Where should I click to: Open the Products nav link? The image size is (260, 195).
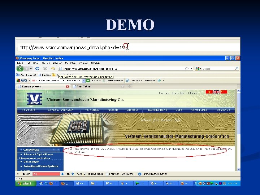[113, 110]
